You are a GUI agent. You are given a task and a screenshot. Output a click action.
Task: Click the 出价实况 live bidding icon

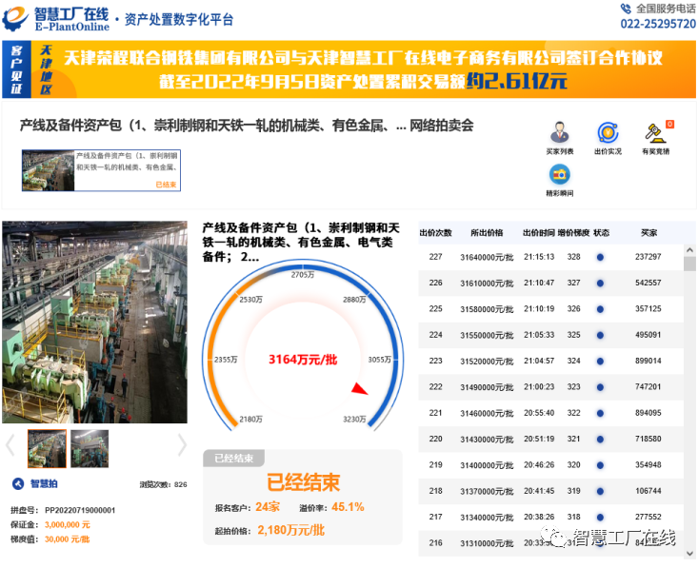(608, 133)
